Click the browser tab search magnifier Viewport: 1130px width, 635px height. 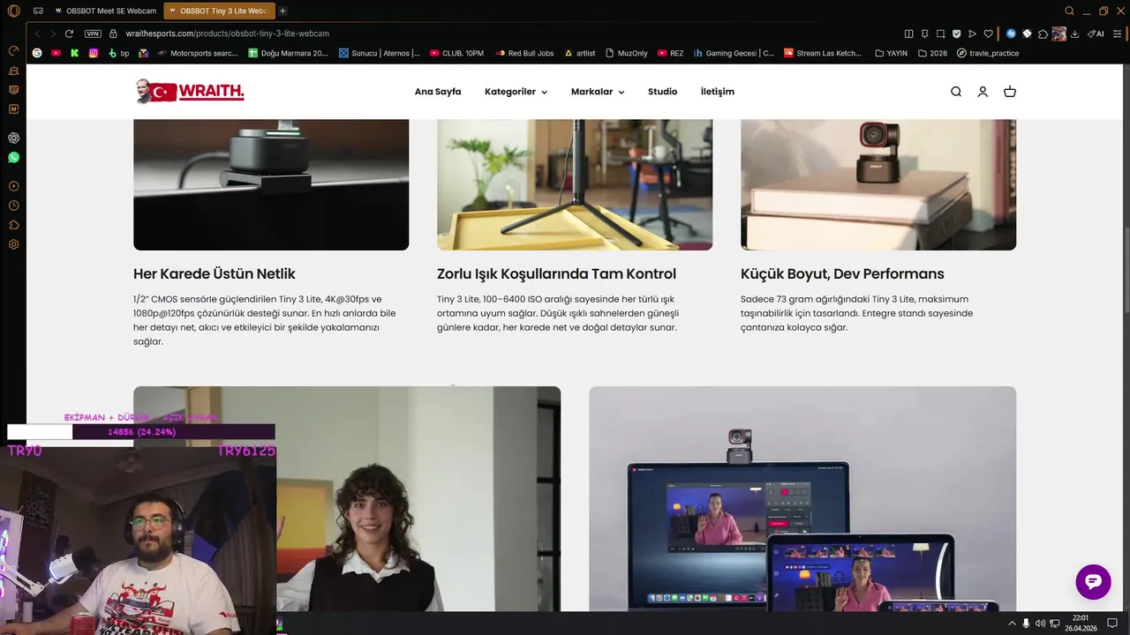[1069, 11]
